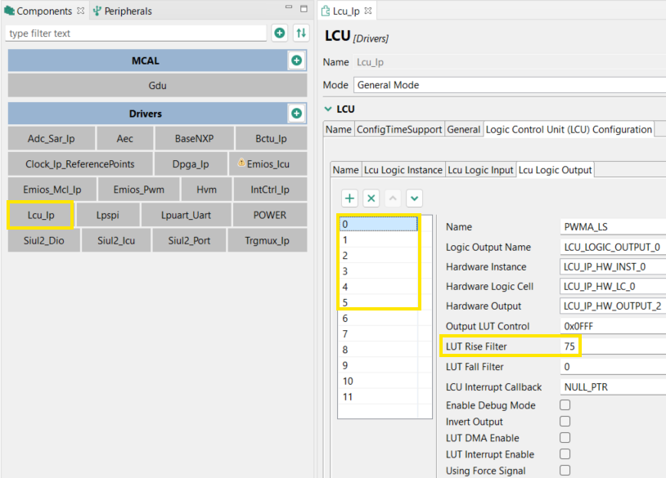
Task: Open the BaseNXP driver
Action: click(x=194, y=139)
